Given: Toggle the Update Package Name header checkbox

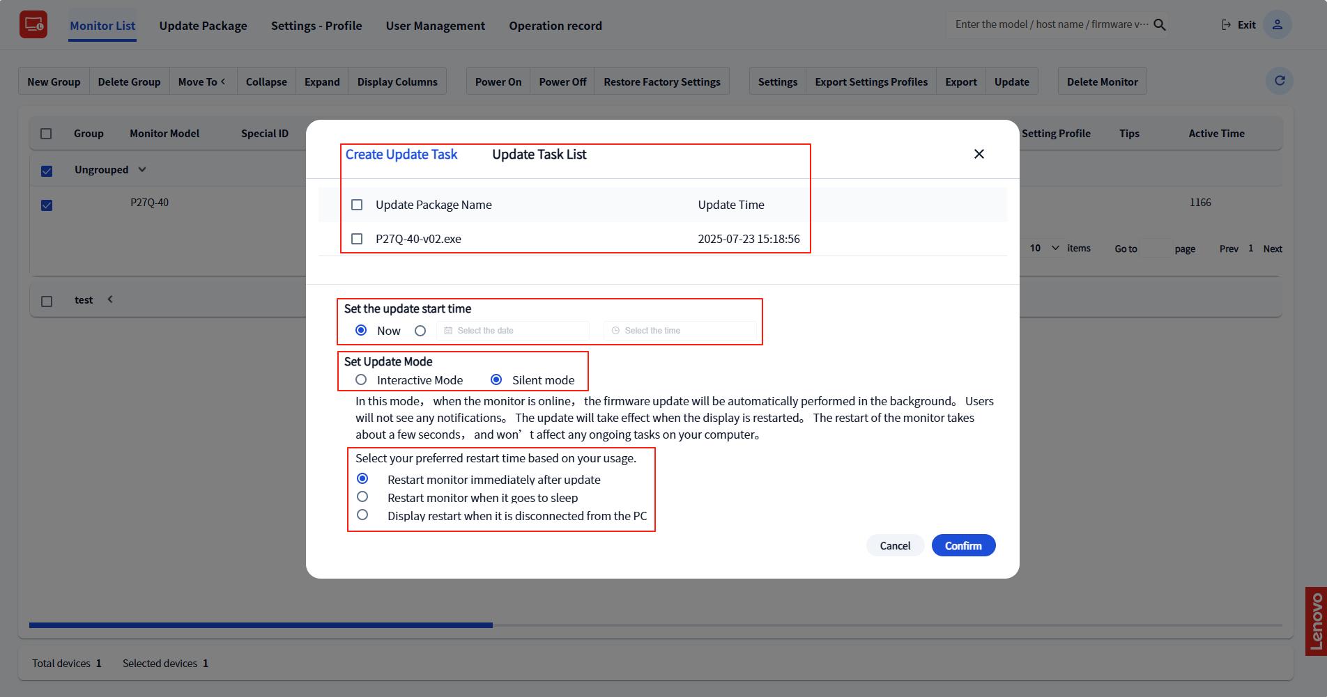Looking at the screenshot, I should tap(357, 205).
